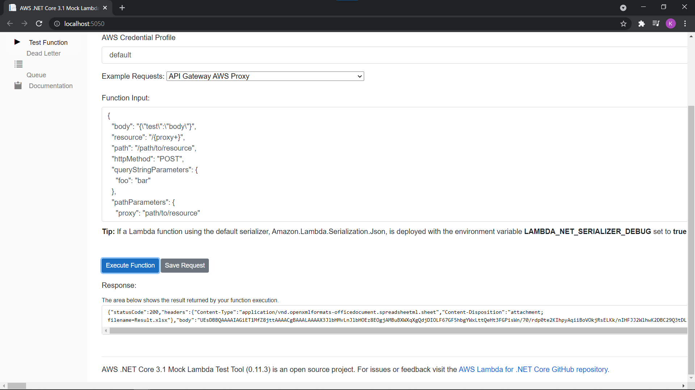695x390 pixels.
Task: Click the "Response:" heading
Action: (119, 285)
